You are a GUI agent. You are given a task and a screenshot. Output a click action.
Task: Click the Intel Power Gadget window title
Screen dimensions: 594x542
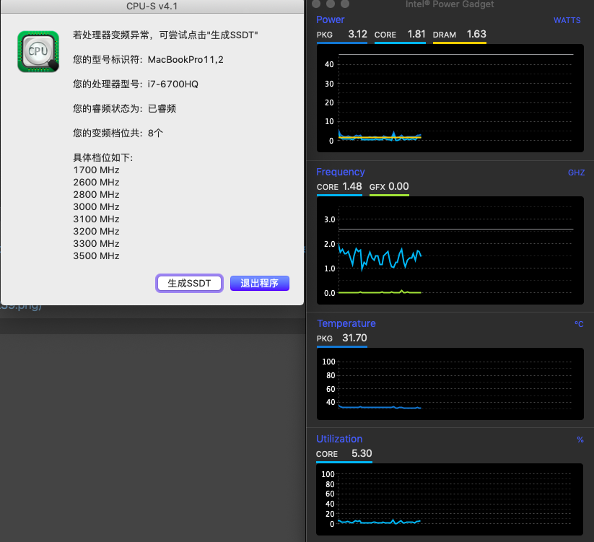pos(450,4)
